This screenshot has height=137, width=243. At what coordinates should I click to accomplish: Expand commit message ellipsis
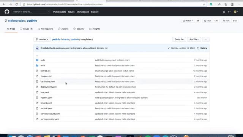[x=106, y=48]
